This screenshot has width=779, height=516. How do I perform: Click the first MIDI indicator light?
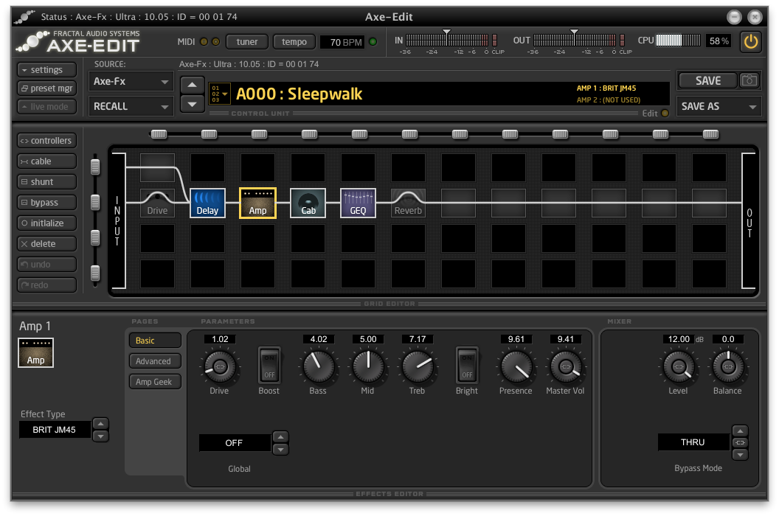coord(204,42)
